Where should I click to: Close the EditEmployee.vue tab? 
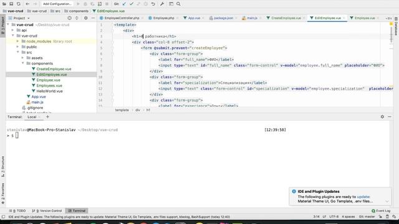[x=344, y=18]
